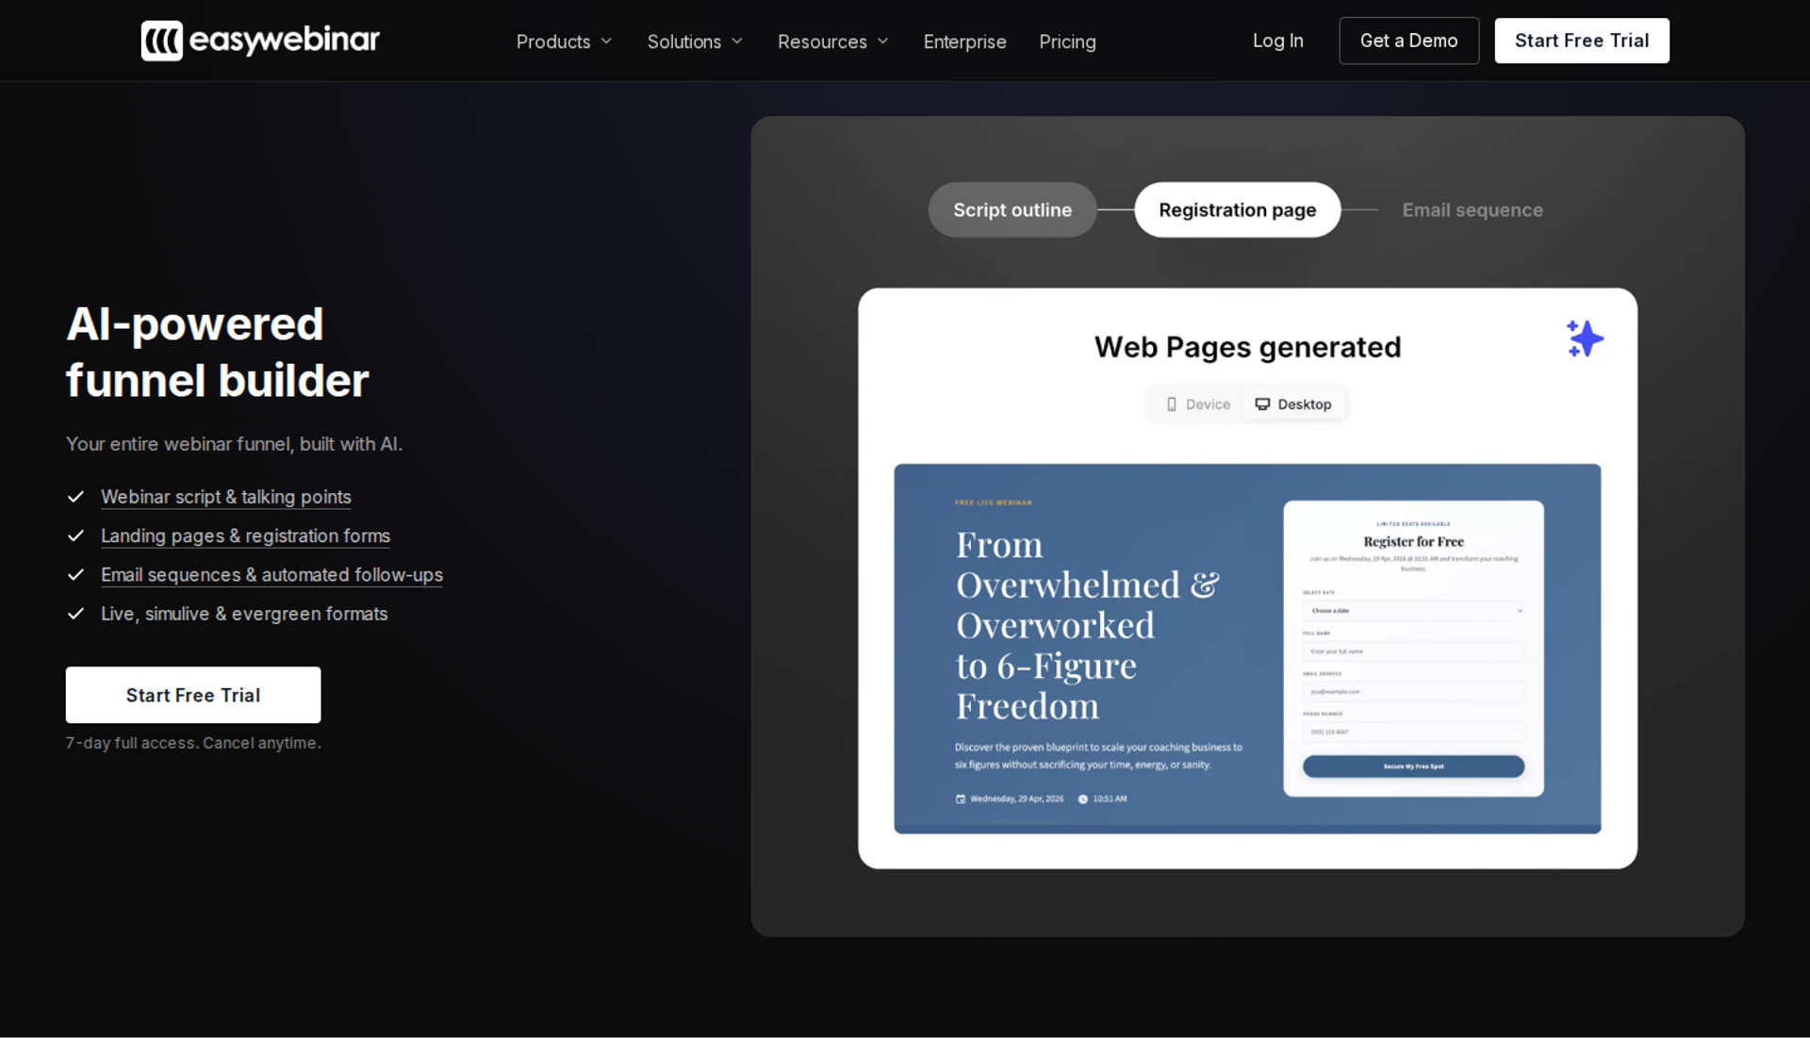Click the 7-day full access note
Image resolution: width=1810 pixels, height=1038 pixels.
coord(193,743)
